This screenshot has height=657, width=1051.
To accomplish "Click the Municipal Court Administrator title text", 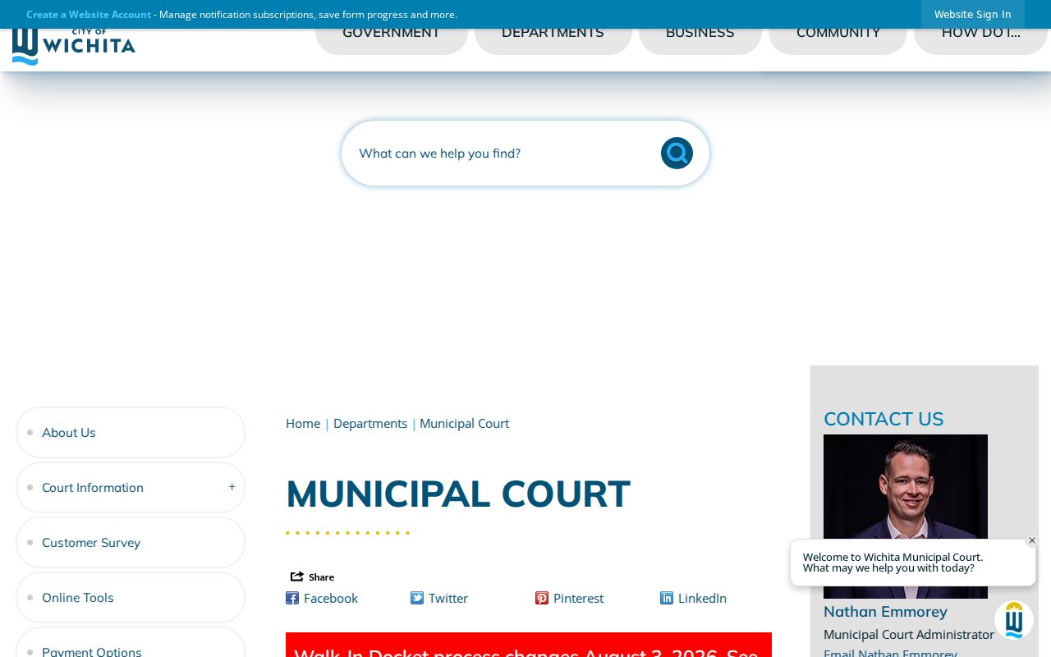I will [x=909, y=634].
